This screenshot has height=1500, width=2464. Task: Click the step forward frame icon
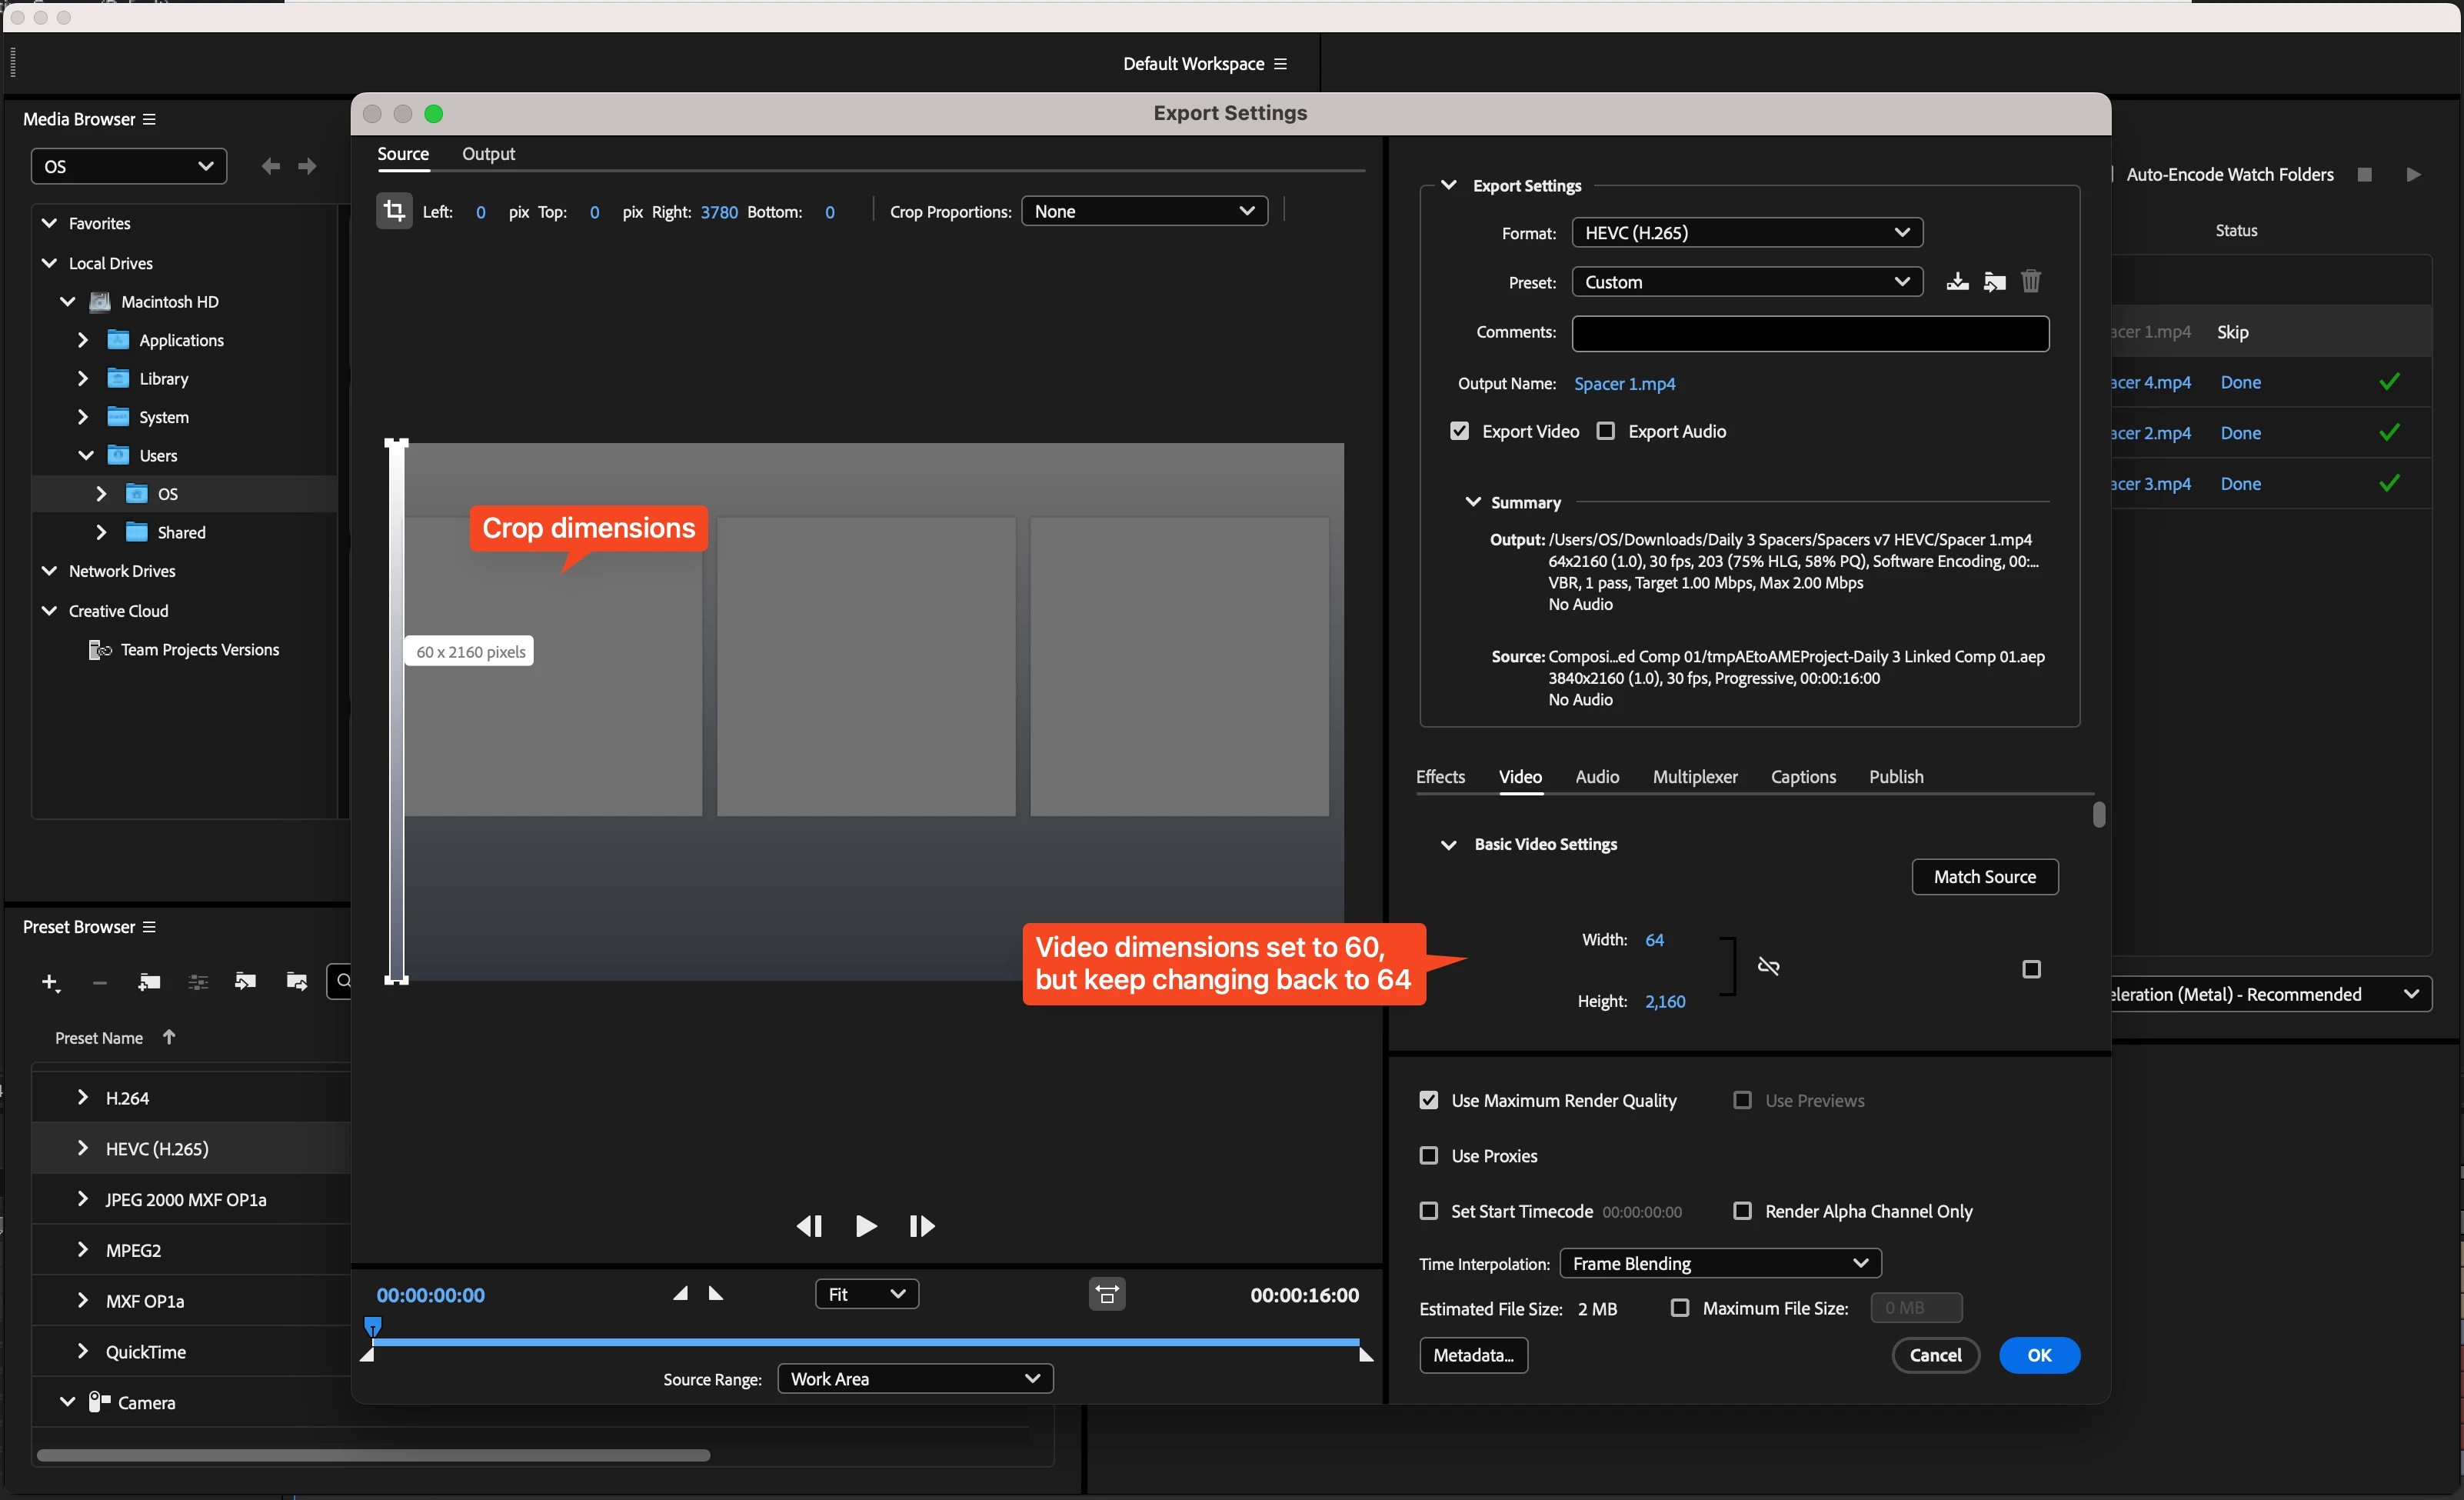[x=921, y=1226]
